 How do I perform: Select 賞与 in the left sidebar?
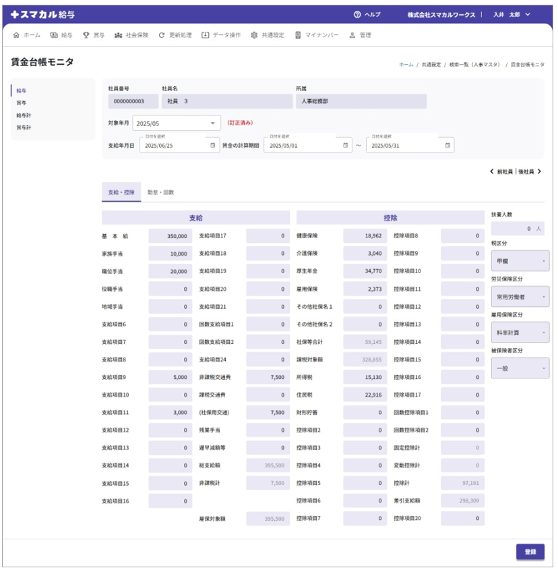(22, 103)
